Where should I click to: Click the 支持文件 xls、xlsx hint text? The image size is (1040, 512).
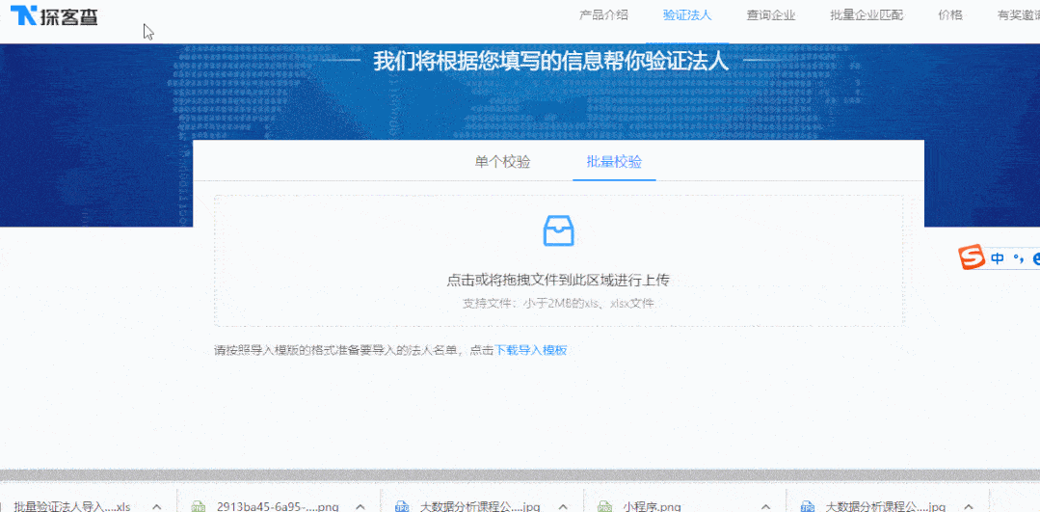[558, 304]
